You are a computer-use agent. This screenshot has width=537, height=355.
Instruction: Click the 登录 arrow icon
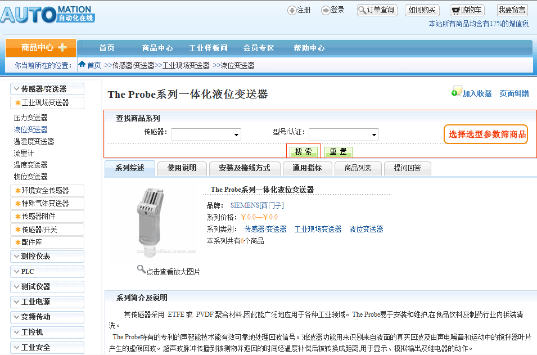[326, 10]
